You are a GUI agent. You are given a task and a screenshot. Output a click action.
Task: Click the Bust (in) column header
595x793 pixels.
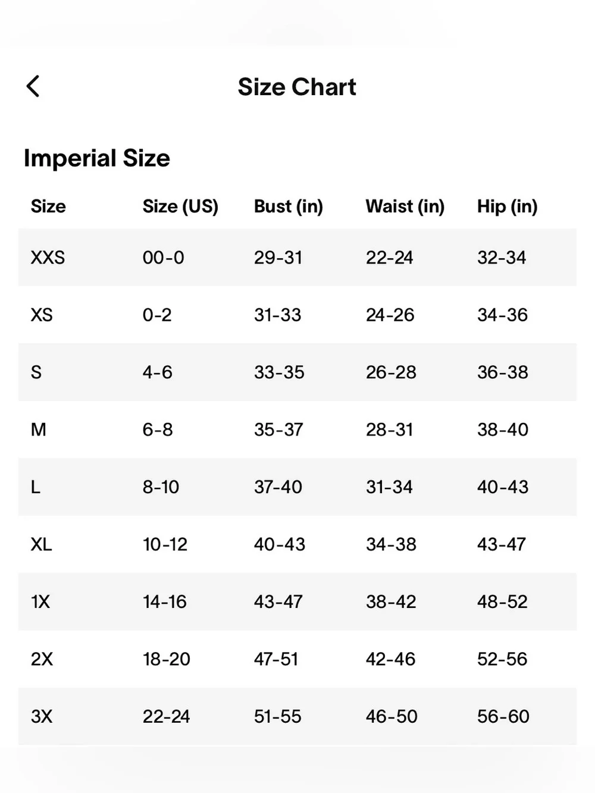click(289, 206)
